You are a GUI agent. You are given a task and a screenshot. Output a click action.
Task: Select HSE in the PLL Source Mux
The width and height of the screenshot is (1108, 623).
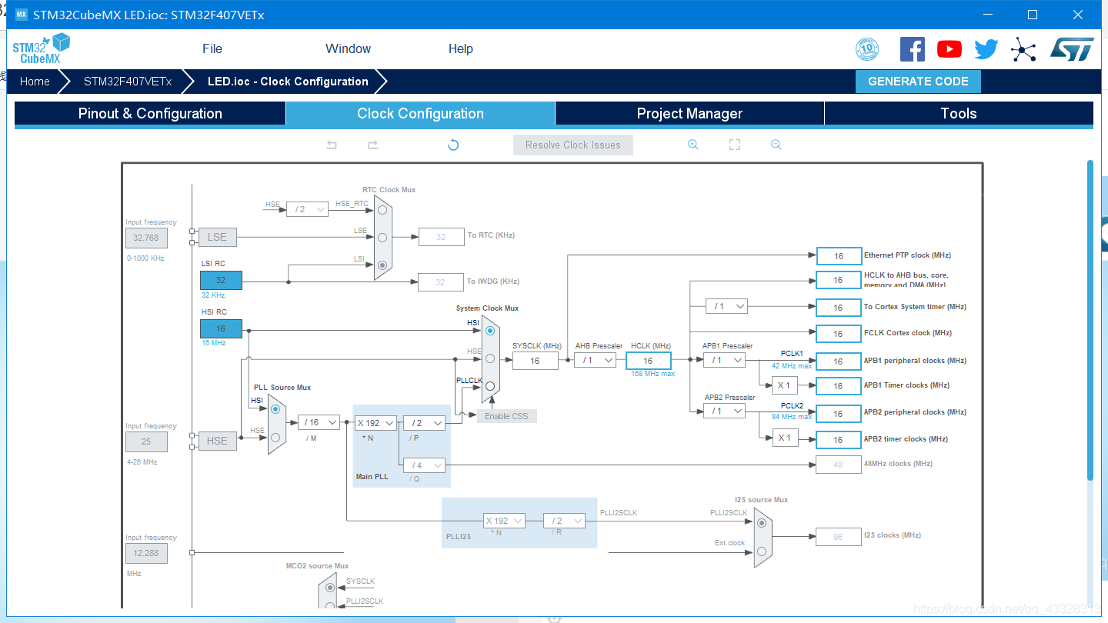click(x=275, y=437)
